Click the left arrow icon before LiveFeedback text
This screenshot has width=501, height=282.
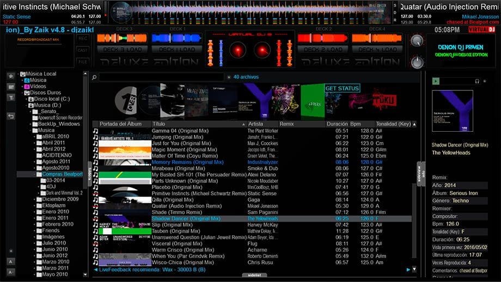[95, 270]
